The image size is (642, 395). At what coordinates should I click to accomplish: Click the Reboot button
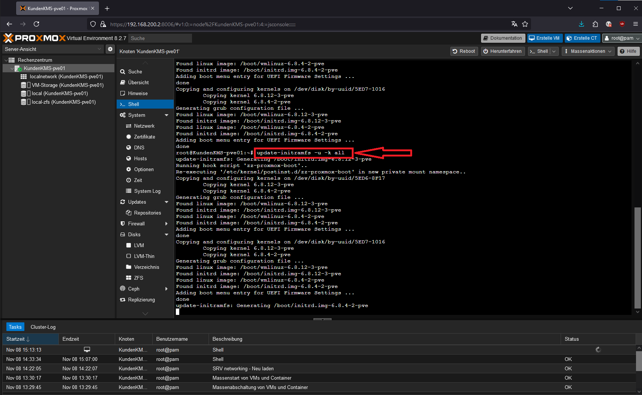464,51
